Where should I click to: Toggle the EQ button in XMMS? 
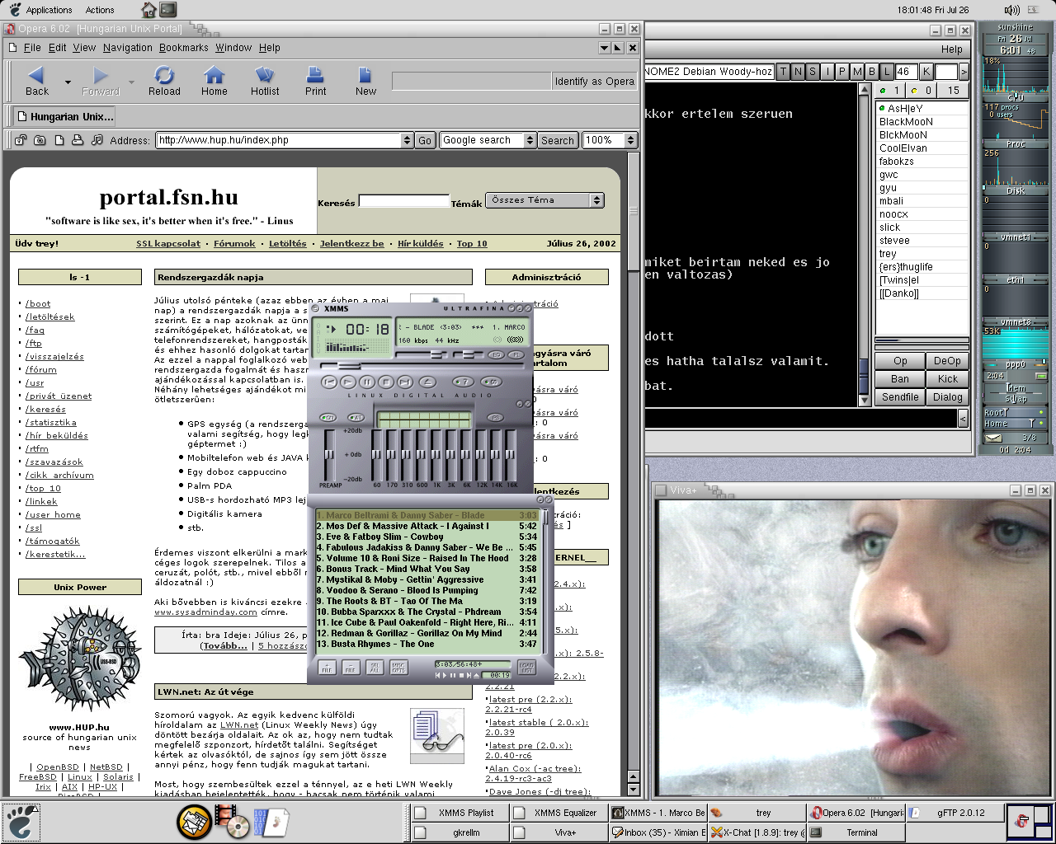click(x=497, y=354)
